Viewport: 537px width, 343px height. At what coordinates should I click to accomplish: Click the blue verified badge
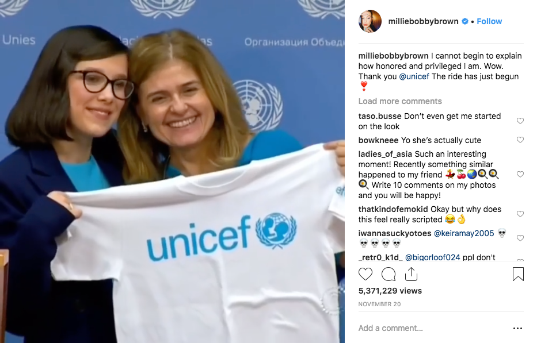pyautogui.click(x=464, y=21)
